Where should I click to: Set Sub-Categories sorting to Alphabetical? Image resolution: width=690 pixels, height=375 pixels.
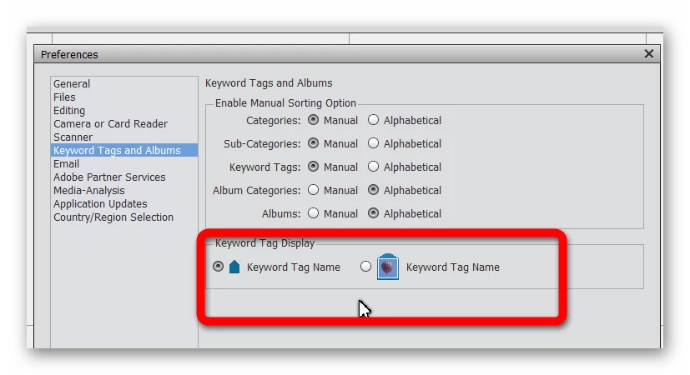tap(373, 143)
